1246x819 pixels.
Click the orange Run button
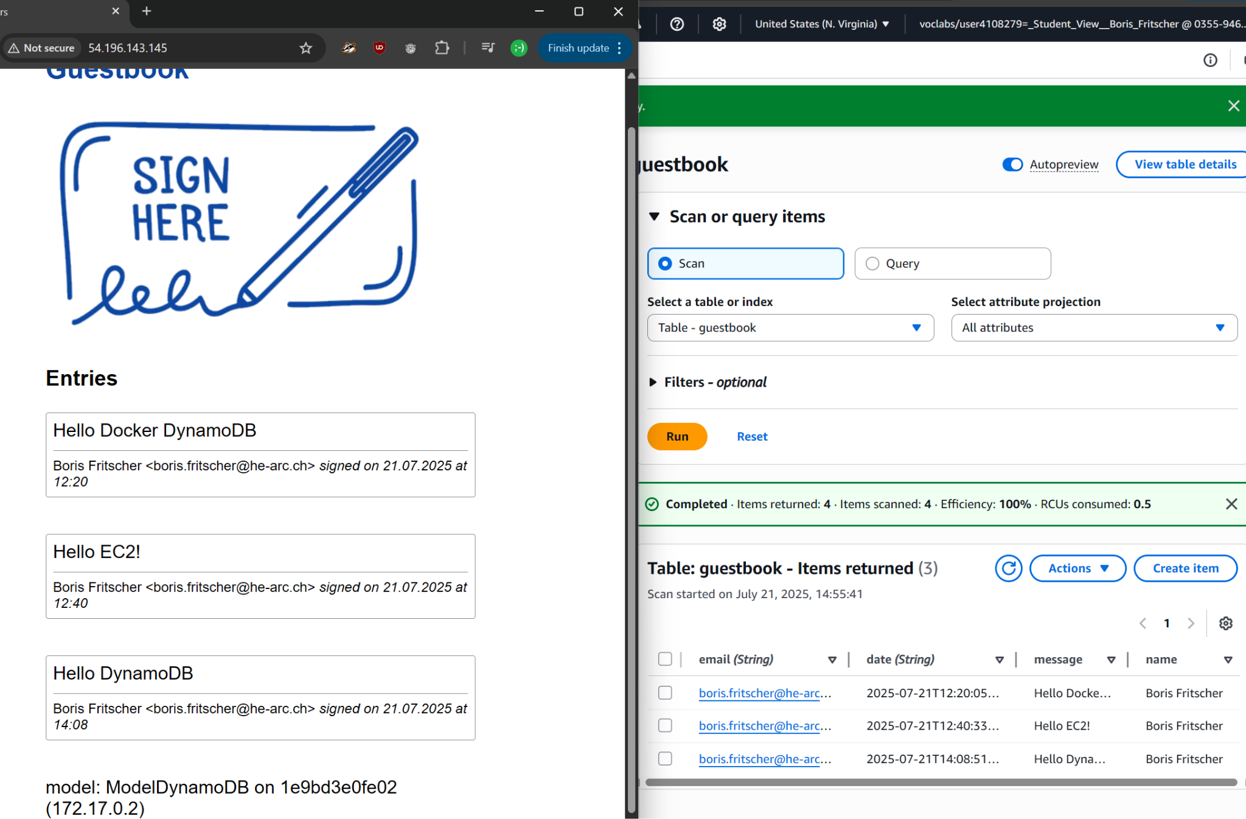click(x=677, y=436)
